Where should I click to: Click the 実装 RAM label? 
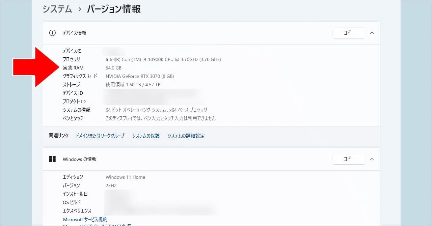[73, 68]
